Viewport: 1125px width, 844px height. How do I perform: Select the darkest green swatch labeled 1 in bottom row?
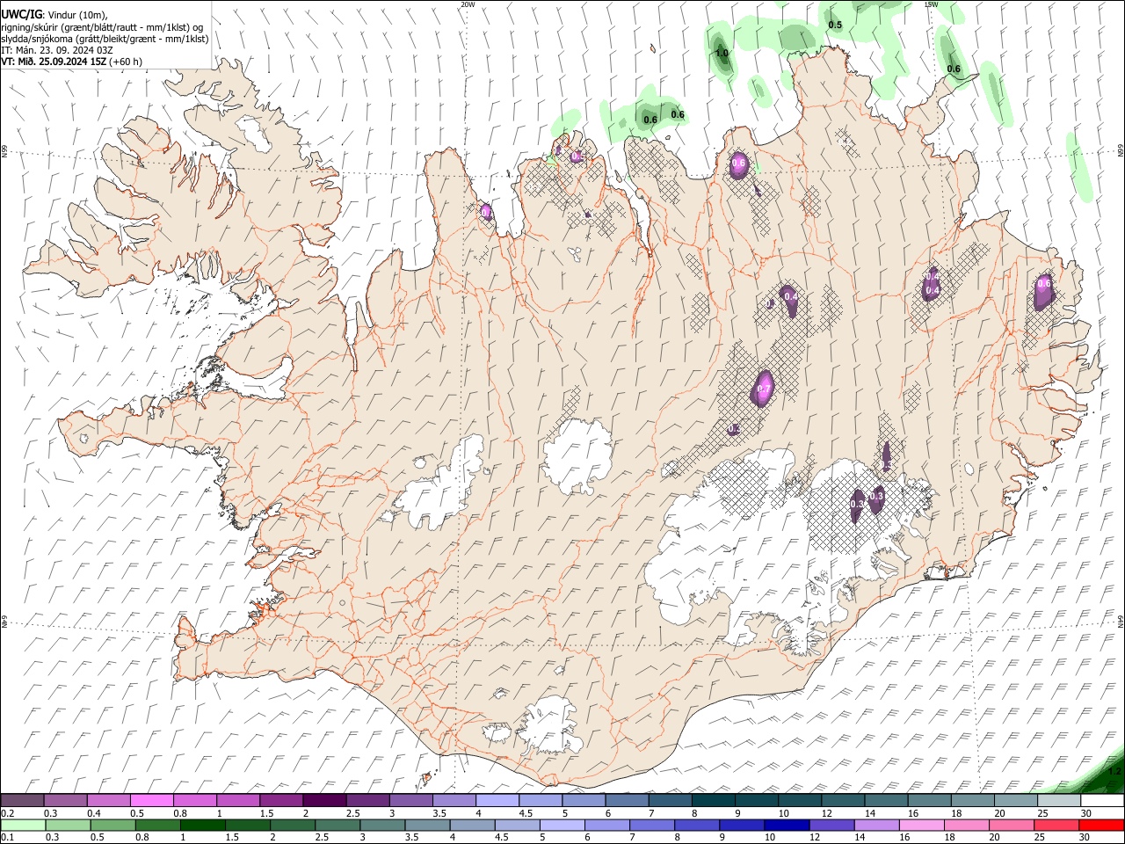(x=202, y=826)
